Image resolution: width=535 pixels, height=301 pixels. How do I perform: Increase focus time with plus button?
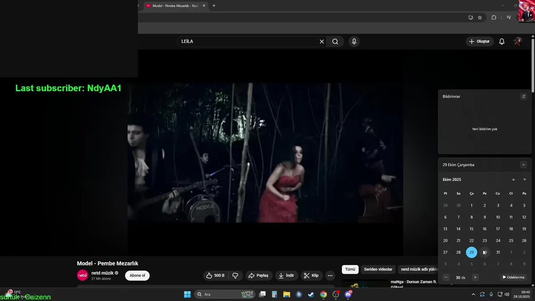coord(475,277)
